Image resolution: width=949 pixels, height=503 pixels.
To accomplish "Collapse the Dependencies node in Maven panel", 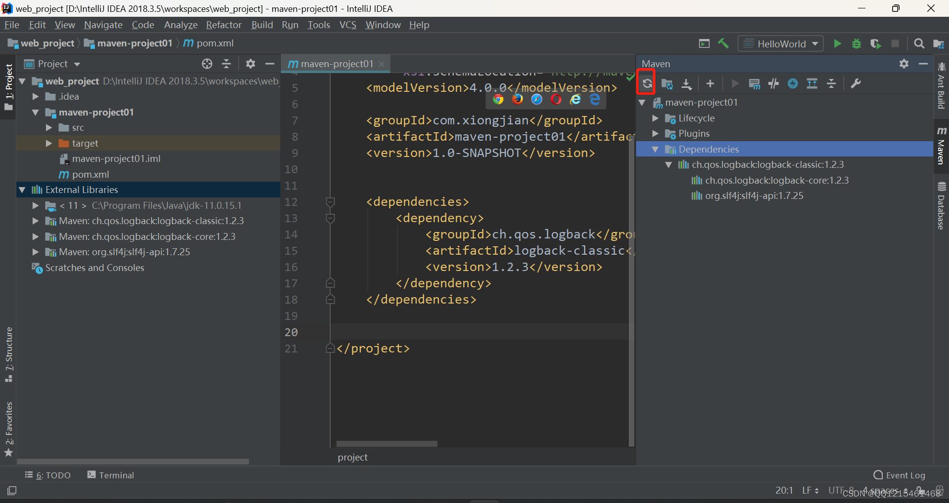I will pyautogui.click(x=655, y=150).
